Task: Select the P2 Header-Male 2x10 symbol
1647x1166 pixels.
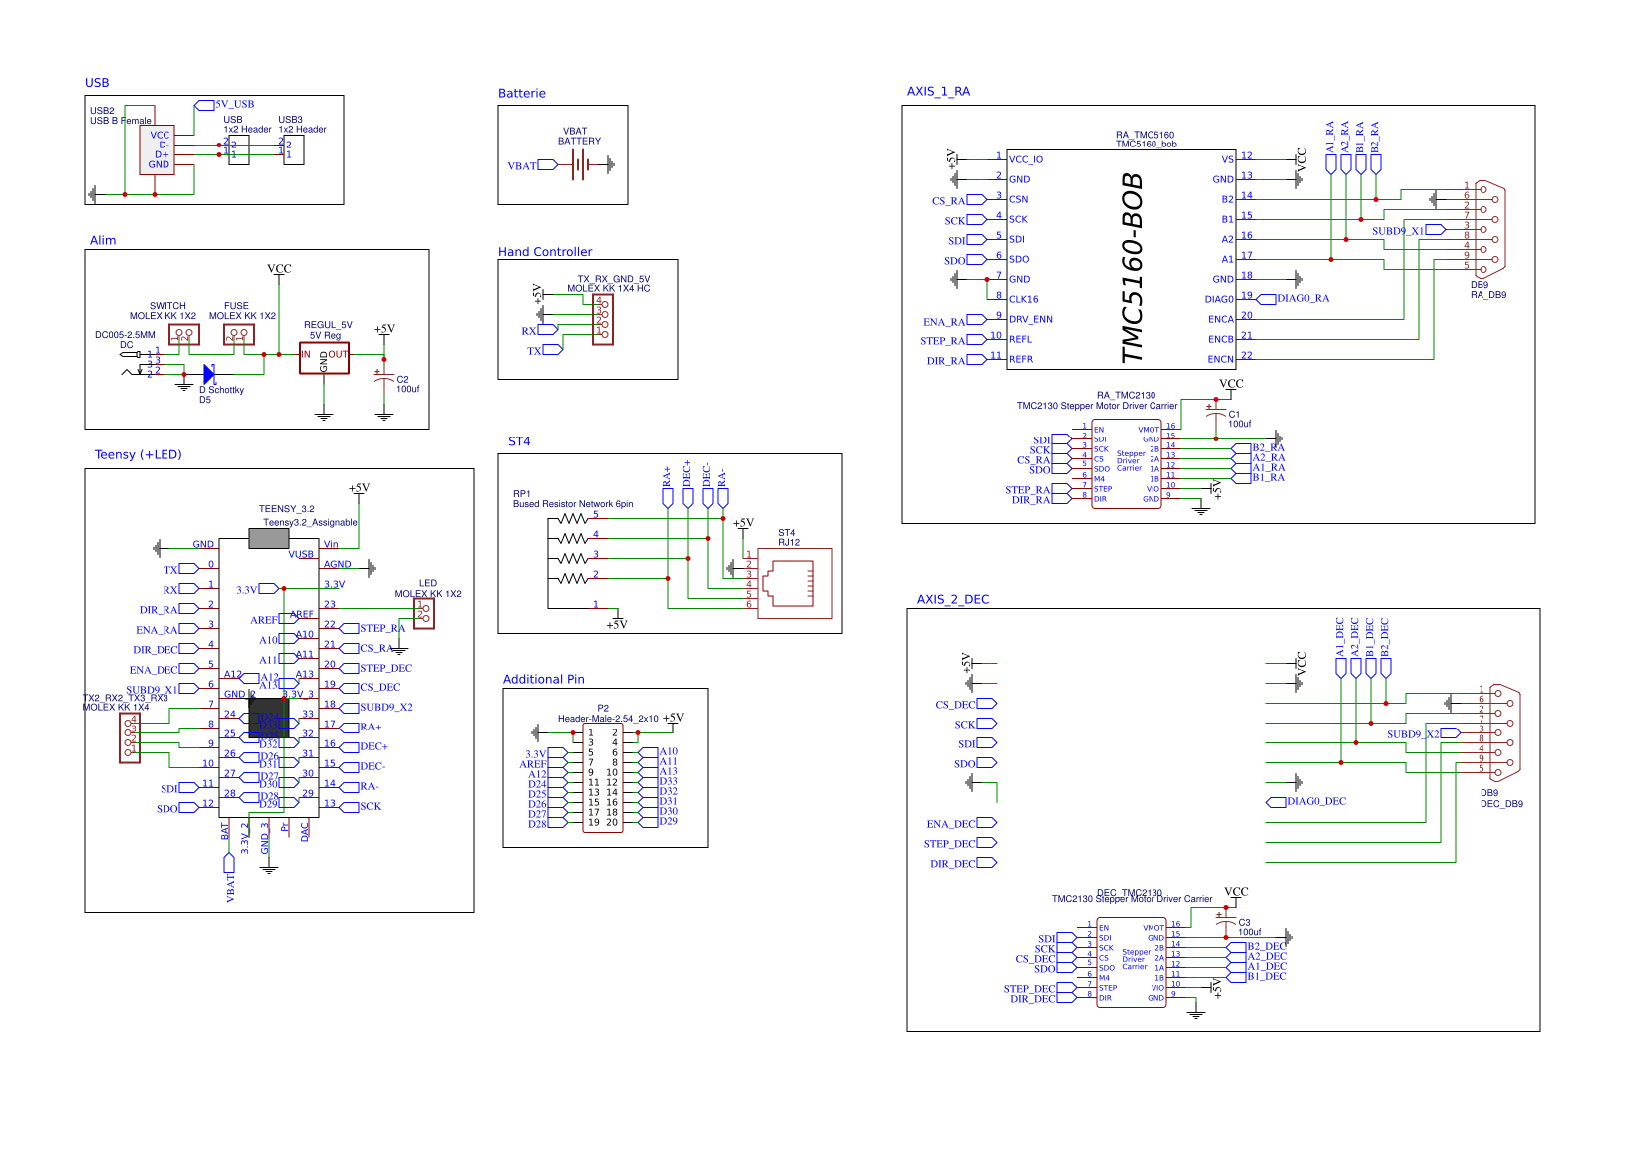Action: tap(603, 777)
